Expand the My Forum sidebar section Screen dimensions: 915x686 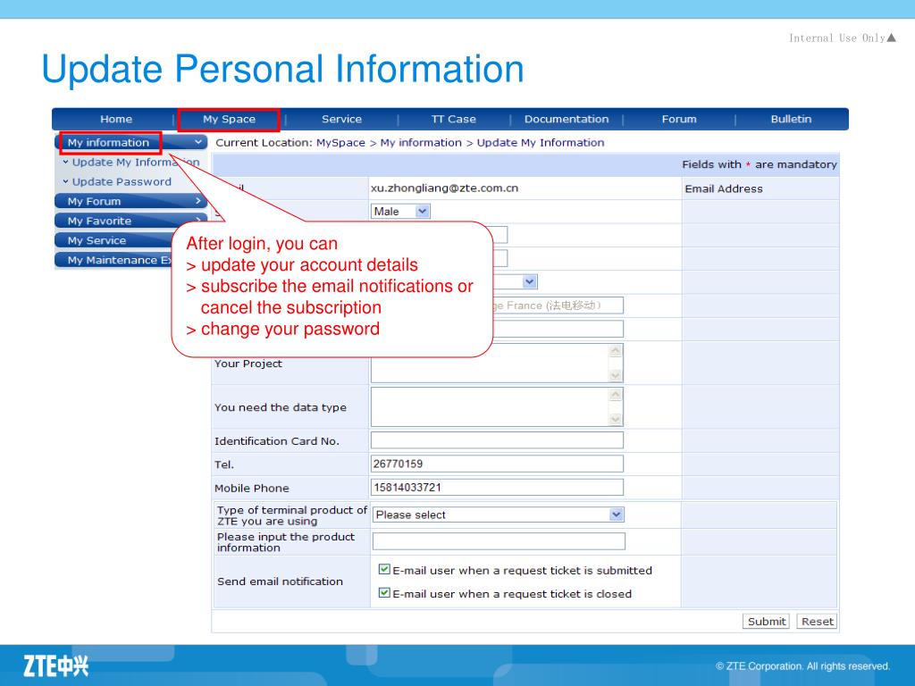coord(131,201)
